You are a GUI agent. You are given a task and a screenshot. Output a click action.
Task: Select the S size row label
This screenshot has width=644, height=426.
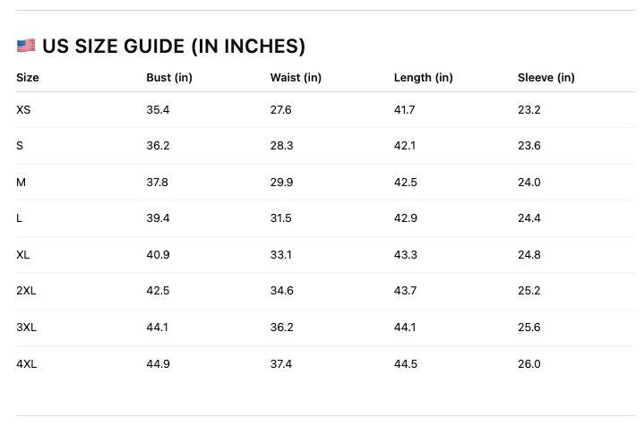click(x=20, y=146)
